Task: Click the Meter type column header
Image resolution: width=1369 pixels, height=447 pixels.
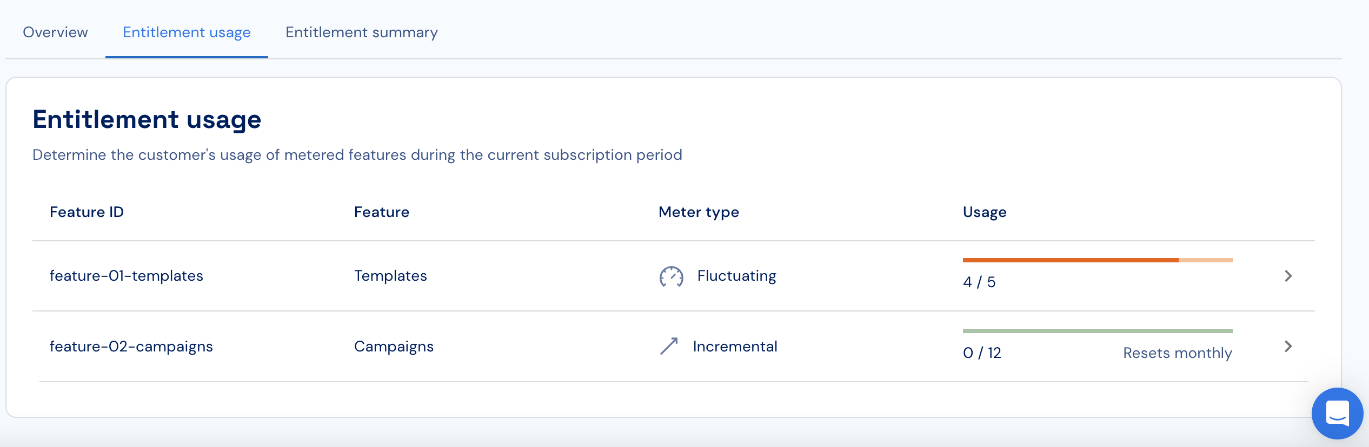Action: [698, 212]
